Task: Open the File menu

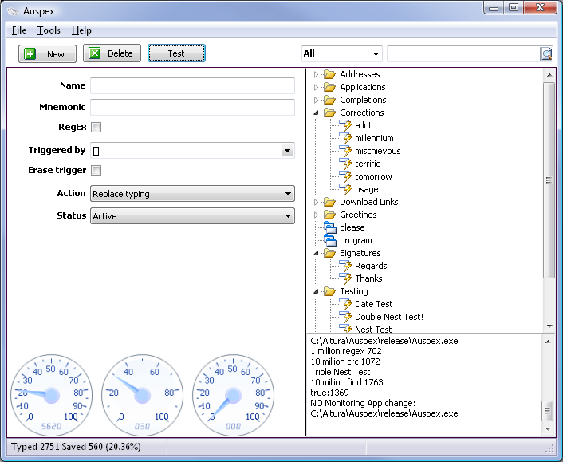Action: click(x=18, y=30)
